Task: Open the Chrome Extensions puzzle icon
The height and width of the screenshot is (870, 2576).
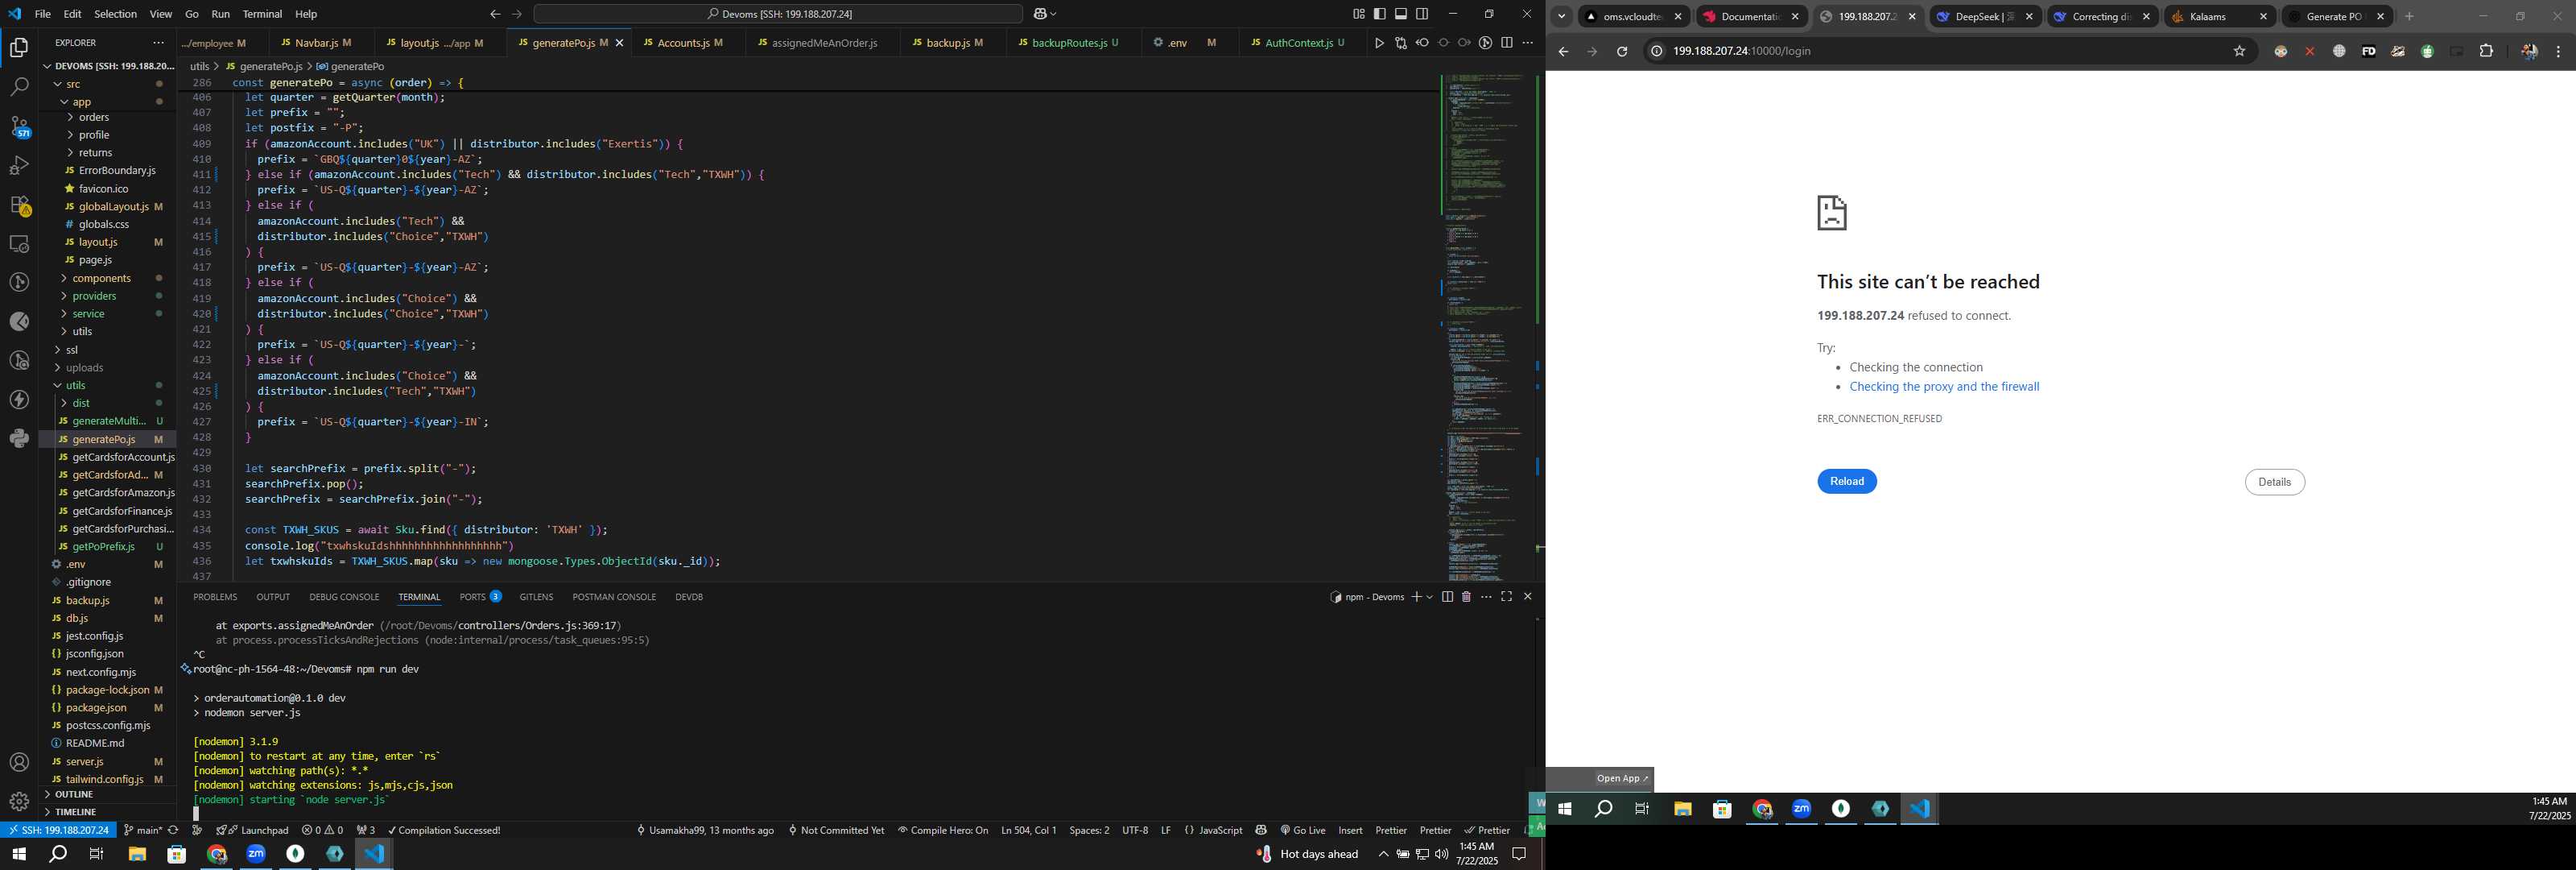Action: click(x=2486, y=52)
